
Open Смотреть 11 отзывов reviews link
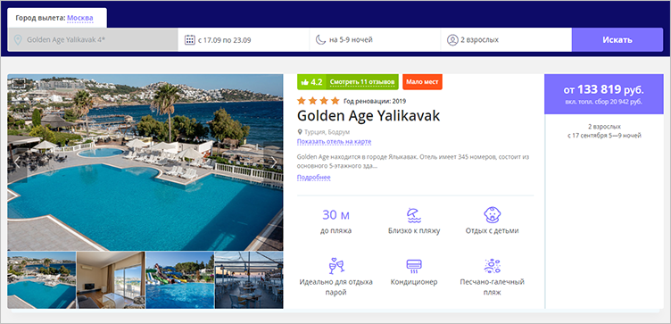tap(362, 82)
